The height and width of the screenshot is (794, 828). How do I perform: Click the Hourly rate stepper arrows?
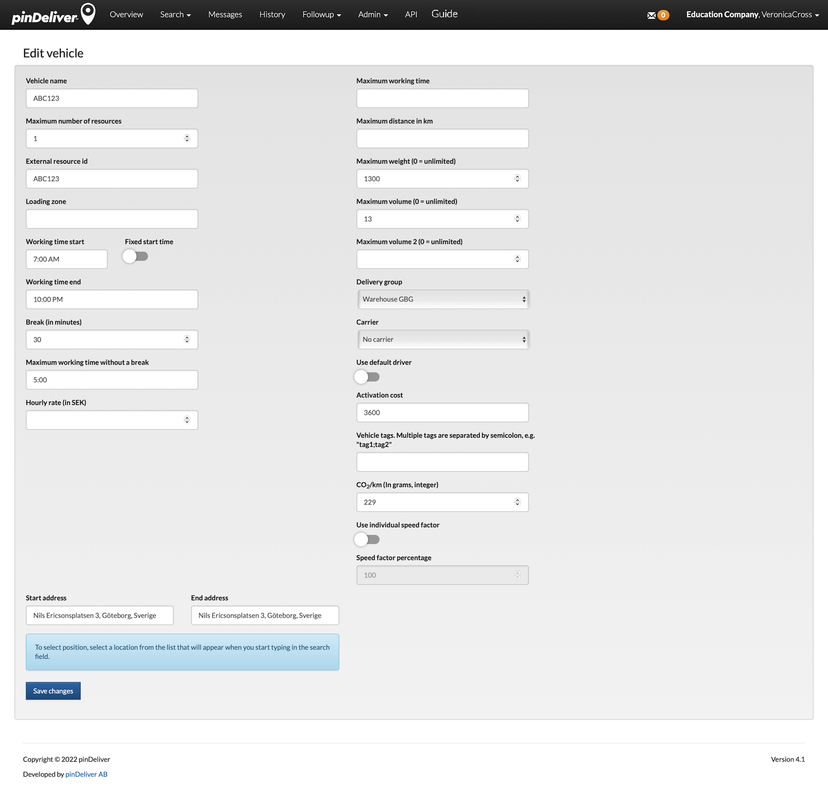point(187,420)
